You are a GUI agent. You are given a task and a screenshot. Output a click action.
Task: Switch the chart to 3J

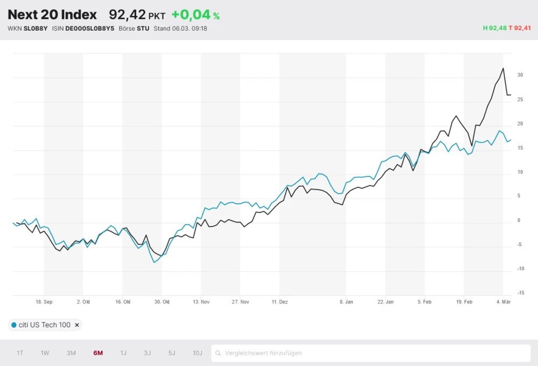(147, 353)
